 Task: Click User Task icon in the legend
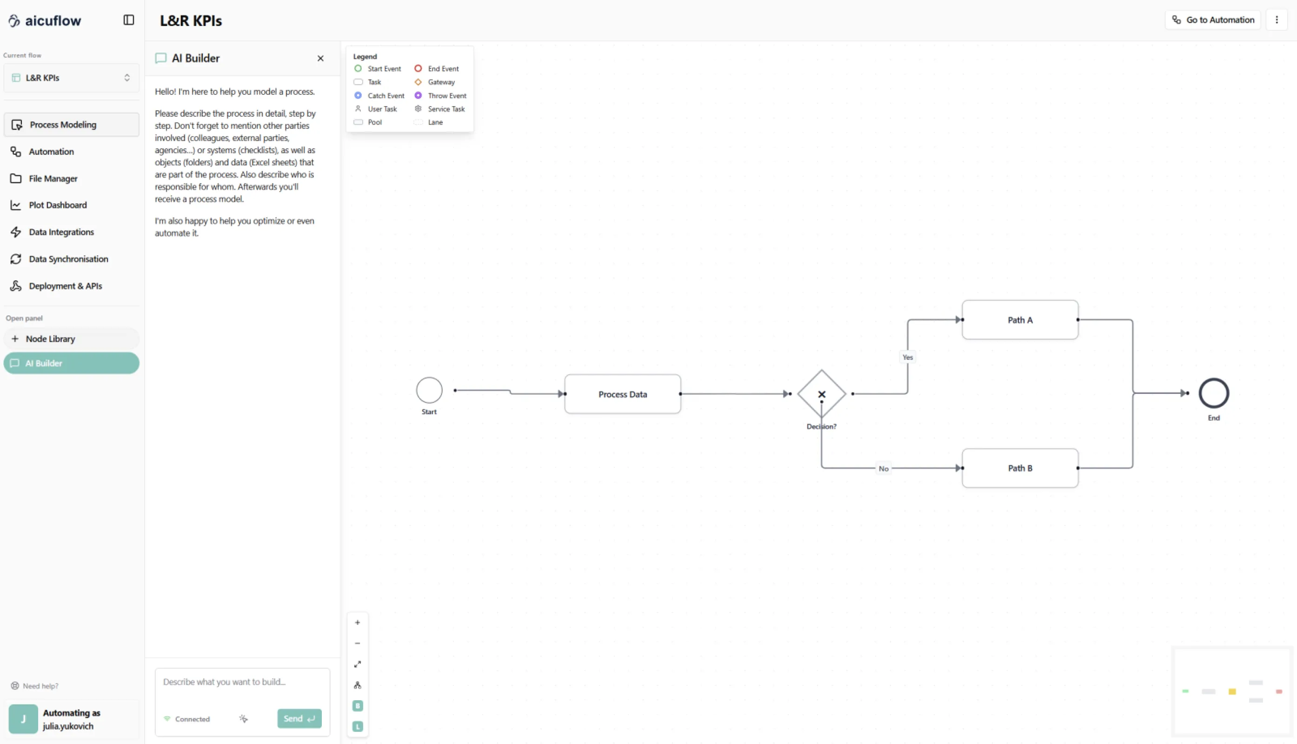(358, 109)
